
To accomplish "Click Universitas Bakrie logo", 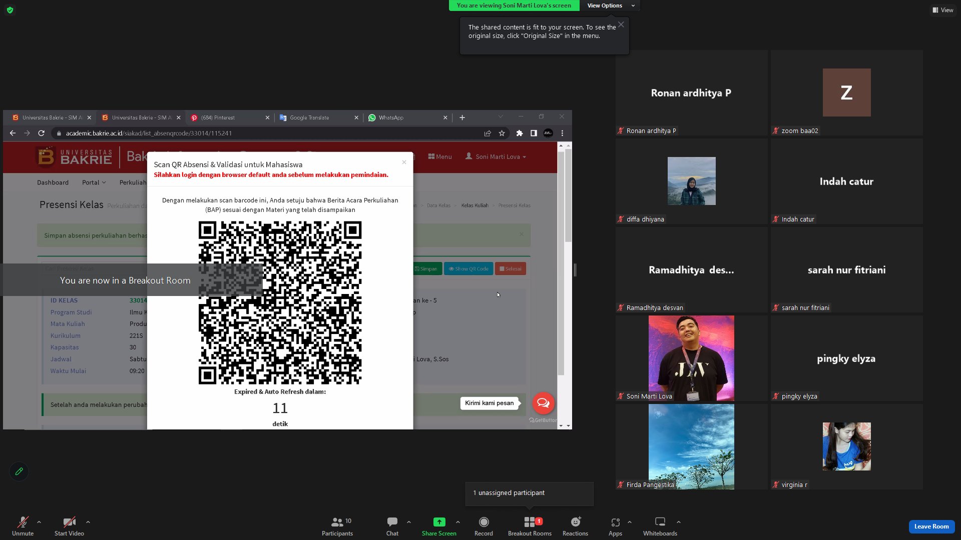I will tap(74, 156).
